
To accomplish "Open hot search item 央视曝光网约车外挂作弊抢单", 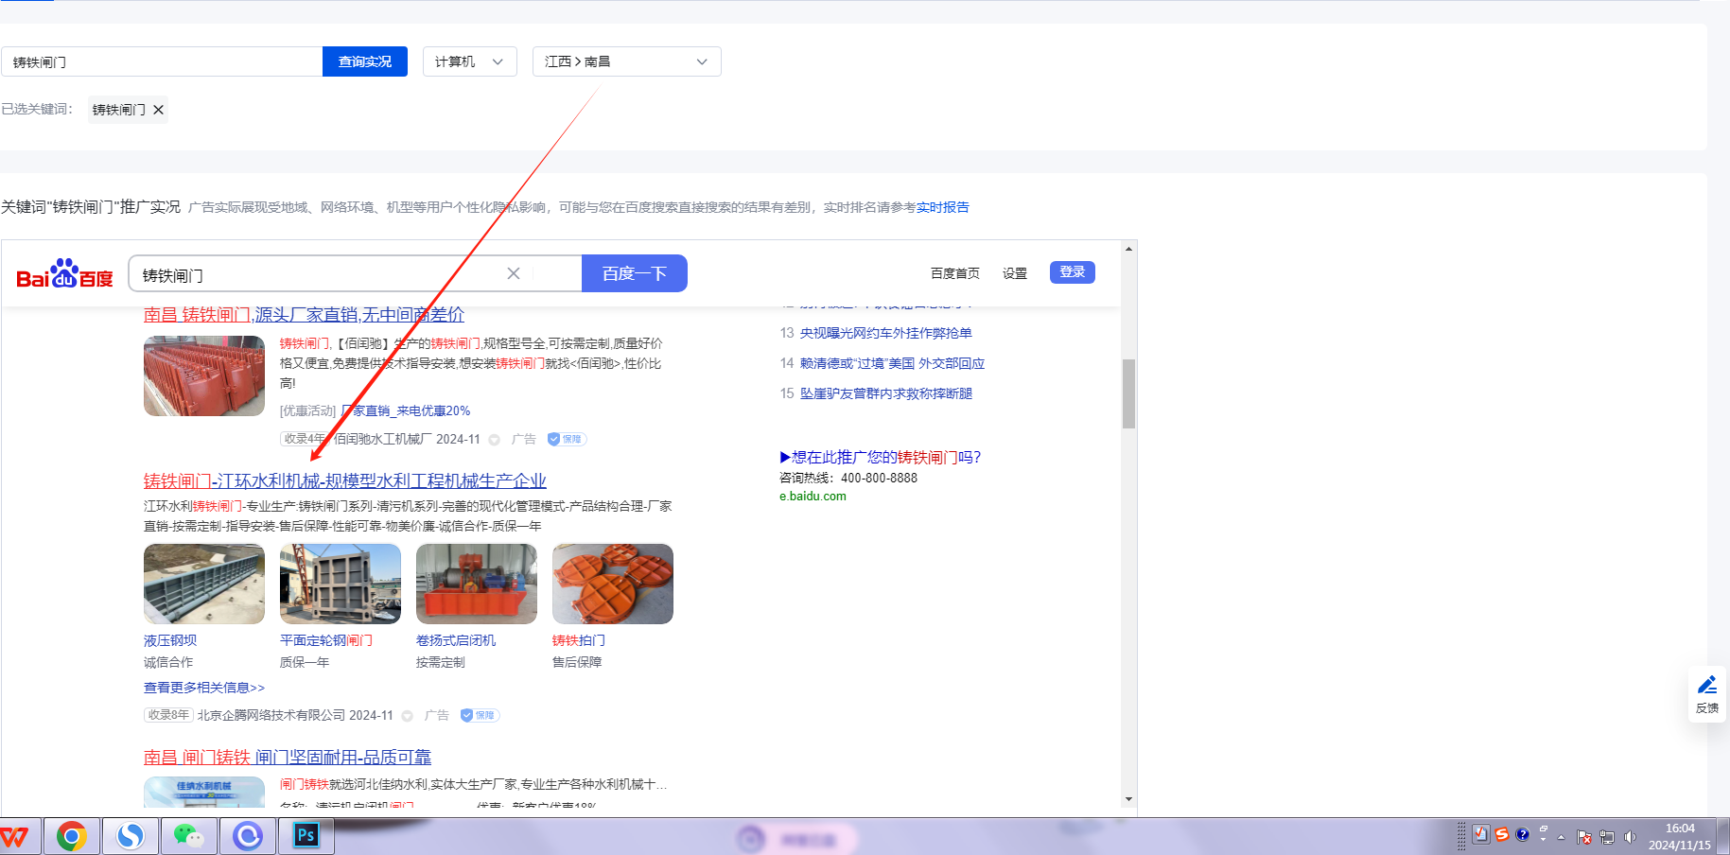I will [x=886, y=333].
